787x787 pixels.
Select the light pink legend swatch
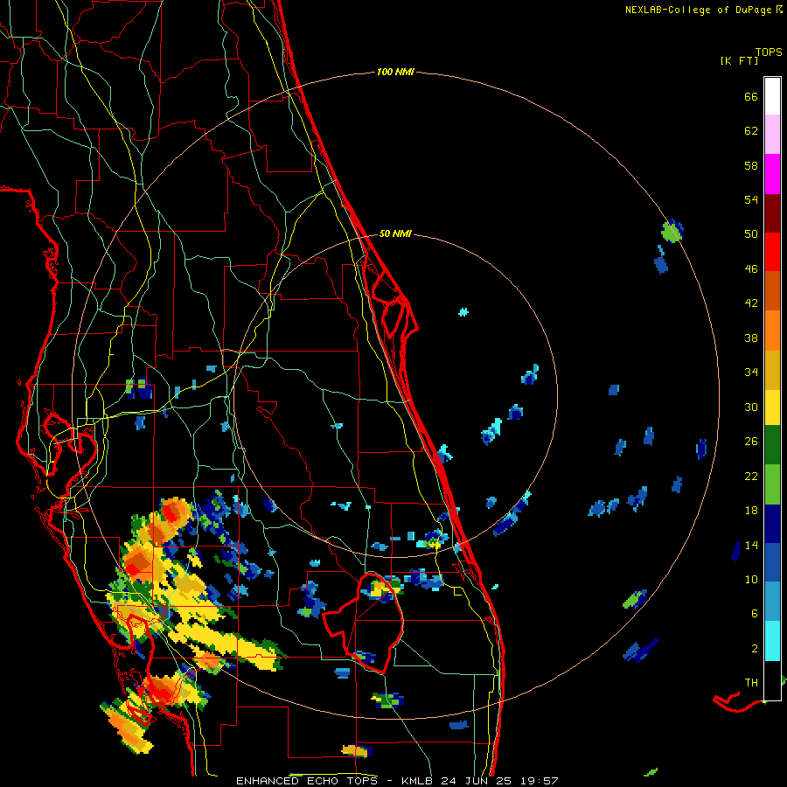pos(772,135)
